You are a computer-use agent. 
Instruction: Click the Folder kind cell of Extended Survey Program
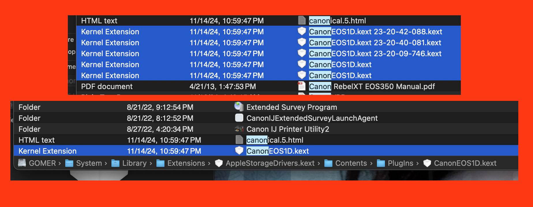pyautogui.click(x=29, y=107)
